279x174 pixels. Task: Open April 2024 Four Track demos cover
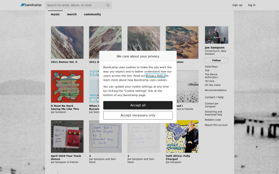point(67,136)
